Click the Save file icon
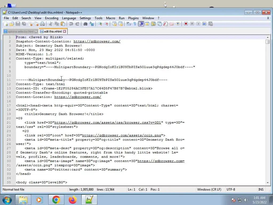The width and height of the screenshot is (273, 205). pos(18,24)
